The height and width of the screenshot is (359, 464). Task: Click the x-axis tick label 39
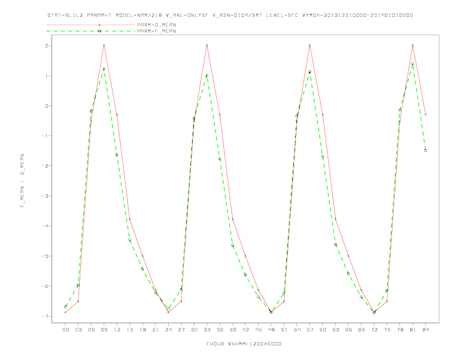[233, 330]
